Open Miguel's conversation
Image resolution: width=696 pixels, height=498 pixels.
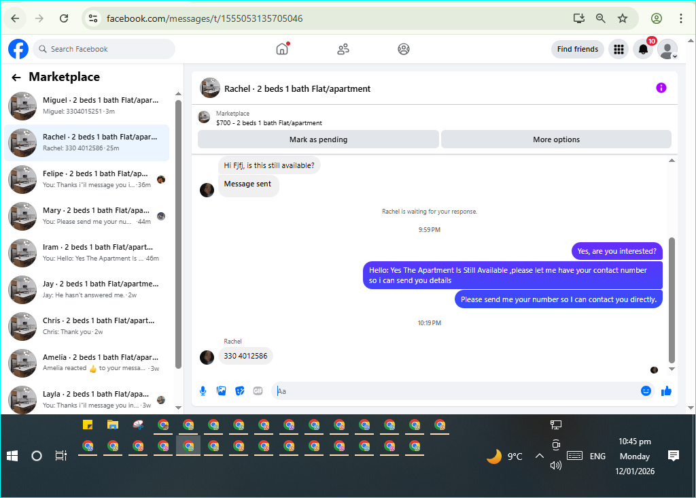(x=87, y=105)
